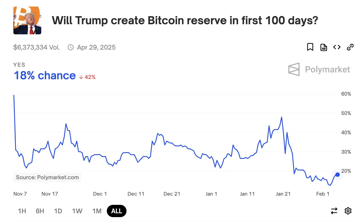
Task: Open the Source: Polymarket.com link
Action: pos(47,177)
